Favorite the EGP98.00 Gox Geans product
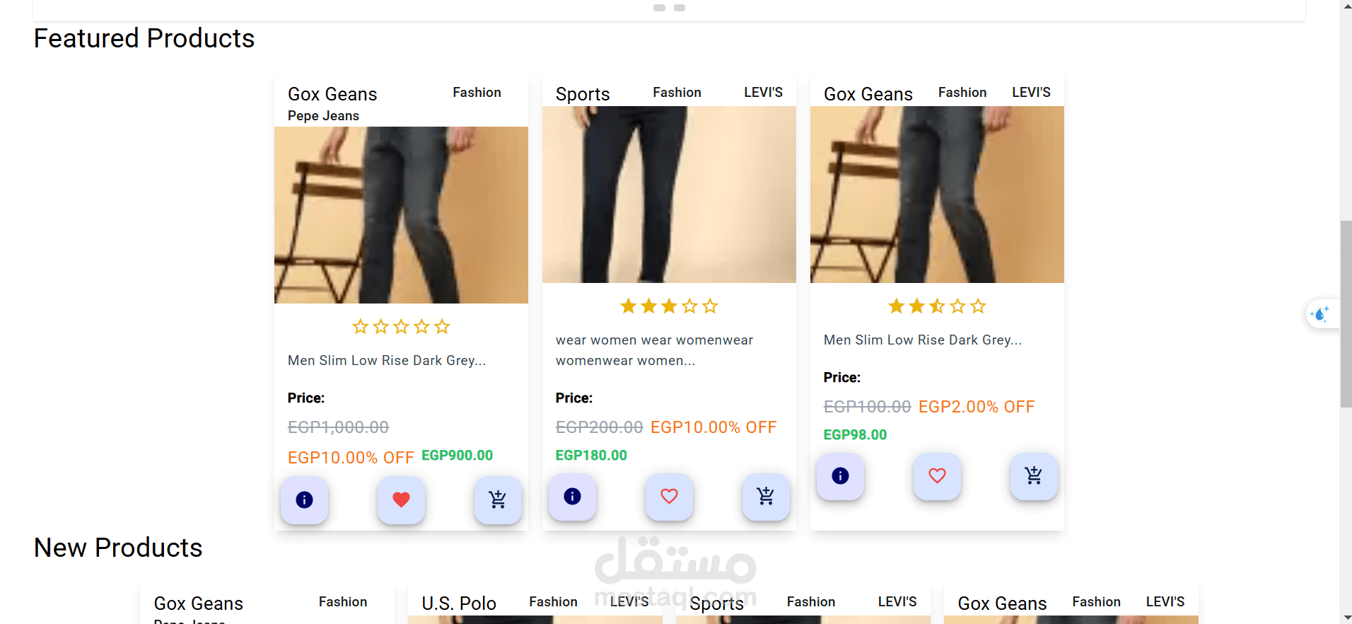 click(937, 476)
